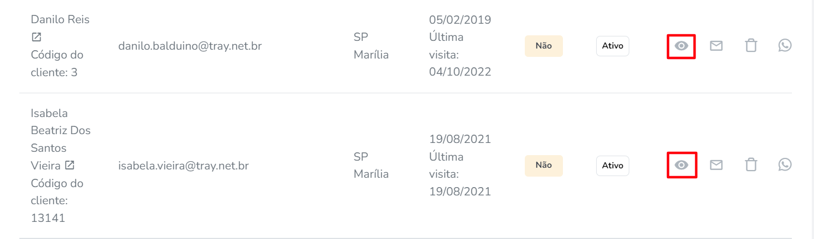Open external link icon beside Danilo Reis
814x239 pixels.
36,38
